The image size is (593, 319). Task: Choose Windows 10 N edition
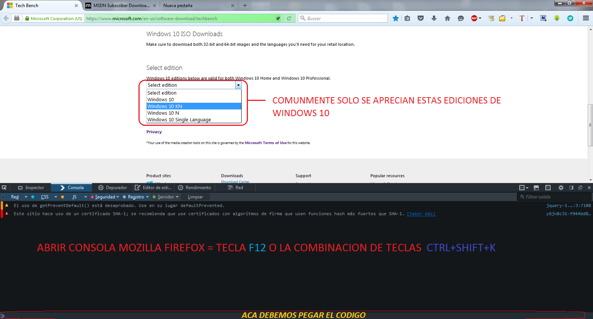(x=194, y=113)
